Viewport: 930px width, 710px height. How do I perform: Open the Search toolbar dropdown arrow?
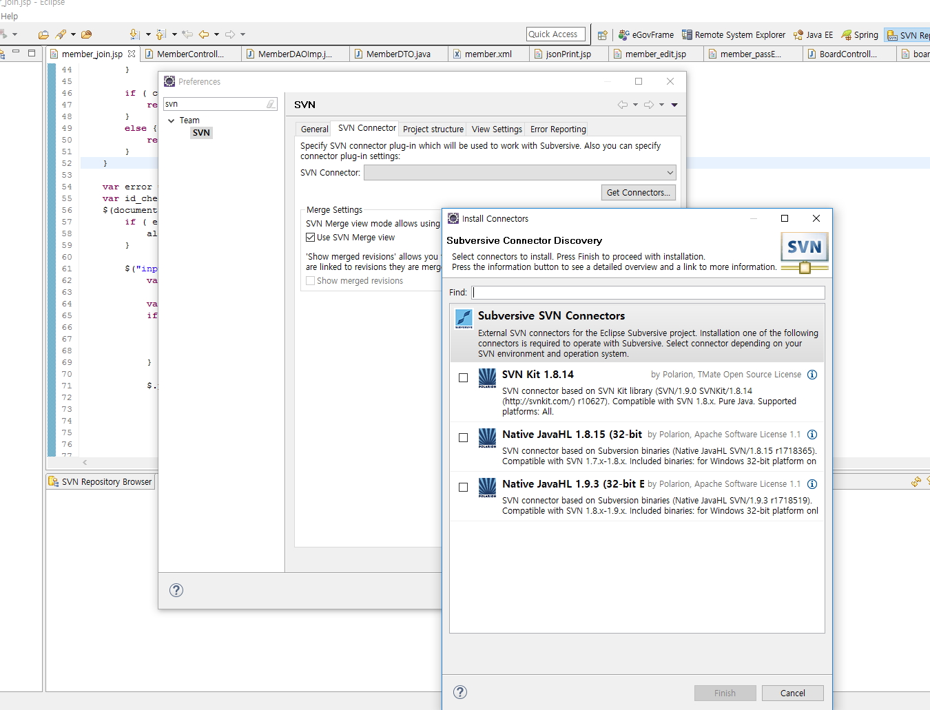coord(73,34)
